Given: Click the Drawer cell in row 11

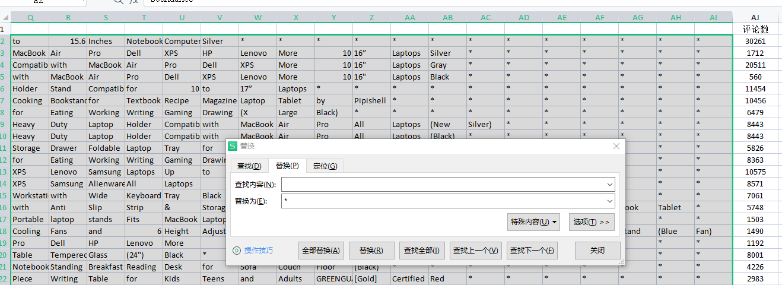Looking at the screenshot, I should click(x=68, y=148).
